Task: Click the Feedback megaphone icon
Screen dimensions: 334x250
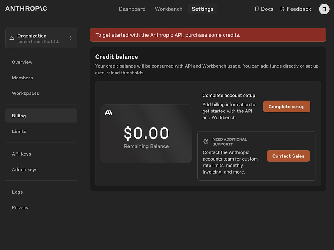Action: click(x=283, y=9)
